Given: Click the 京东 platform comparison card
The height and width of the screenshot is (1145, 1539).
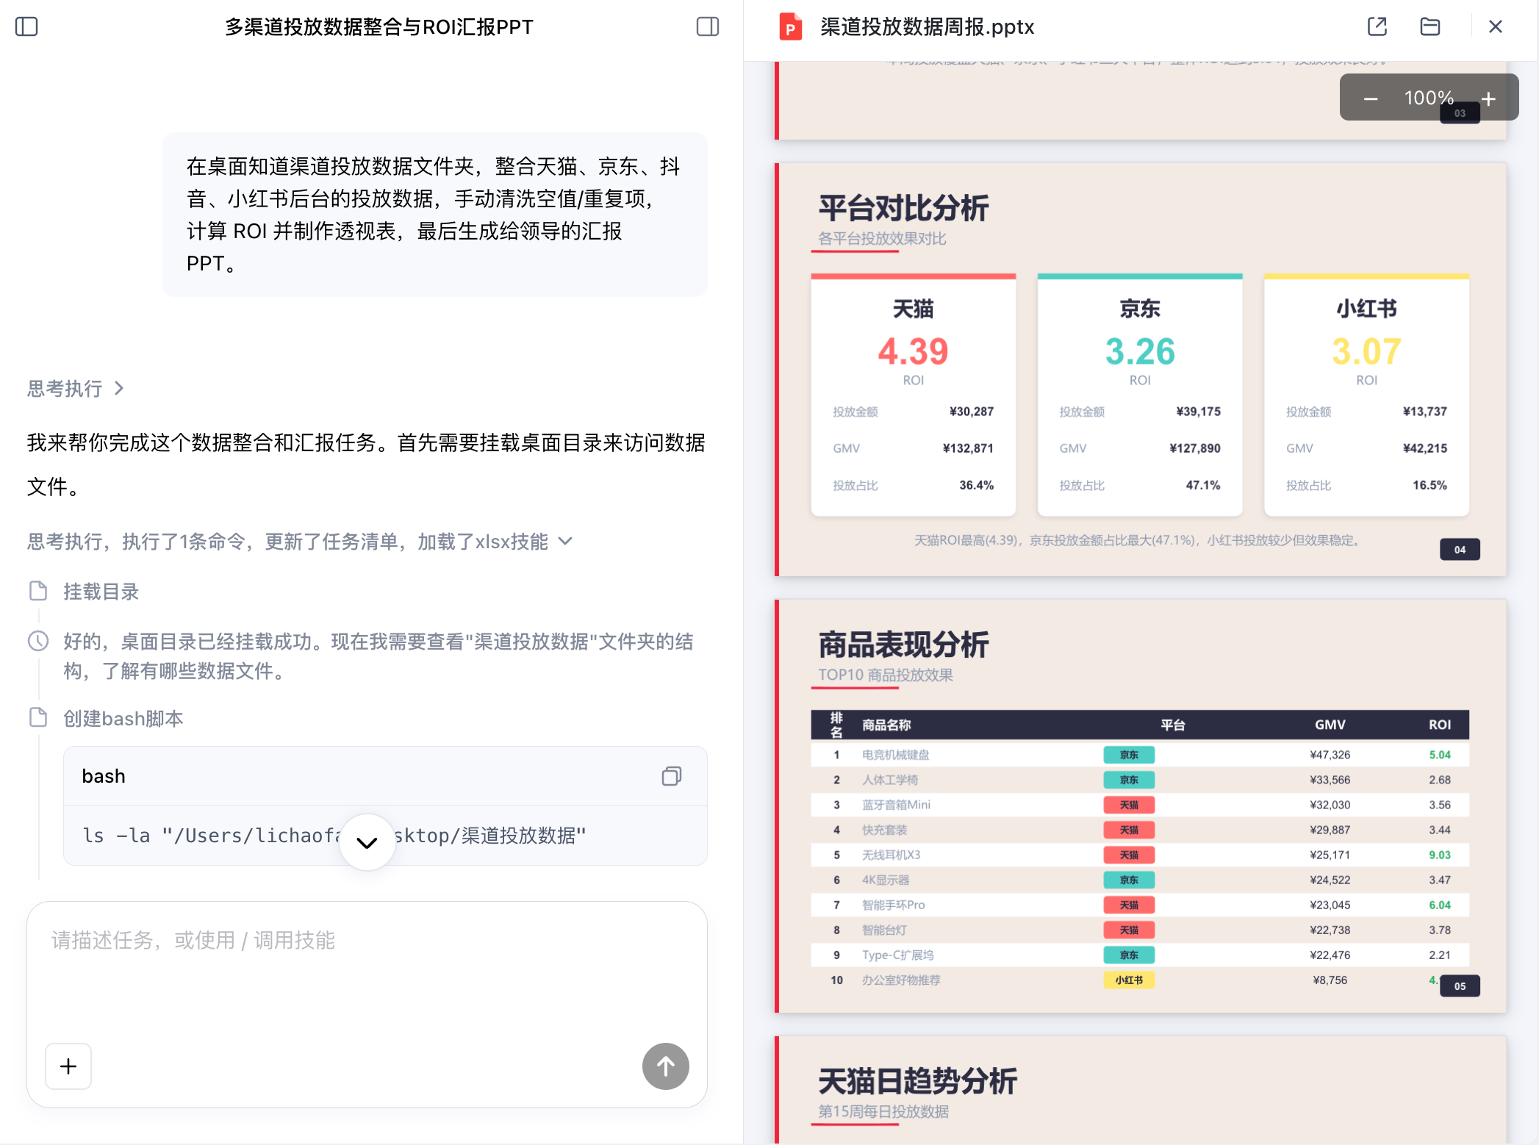Looking at the screenshot, I should tap(1139, 395).
